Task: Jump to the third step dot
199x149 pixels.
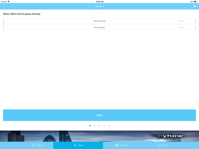Action: [99, 126]
